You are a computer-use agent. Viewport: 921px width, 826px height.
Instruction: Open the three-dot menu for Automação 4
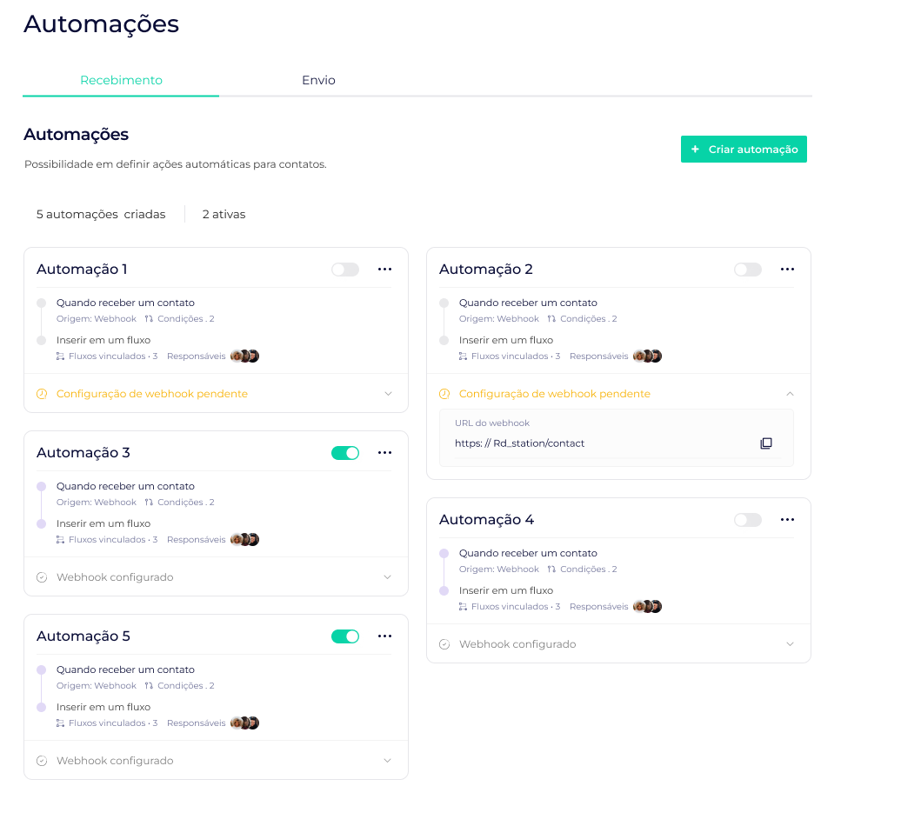coord(787,520)
